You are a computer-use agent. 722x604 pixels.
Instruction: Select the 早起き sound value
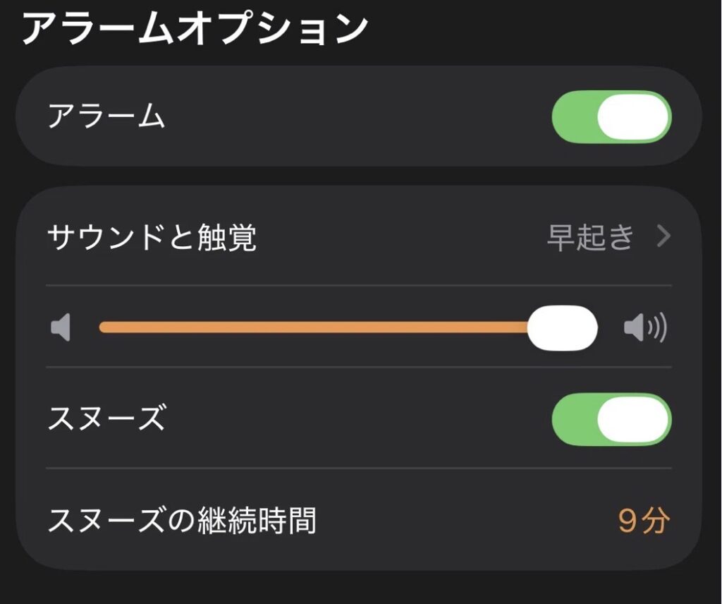(x=591, y=238)
